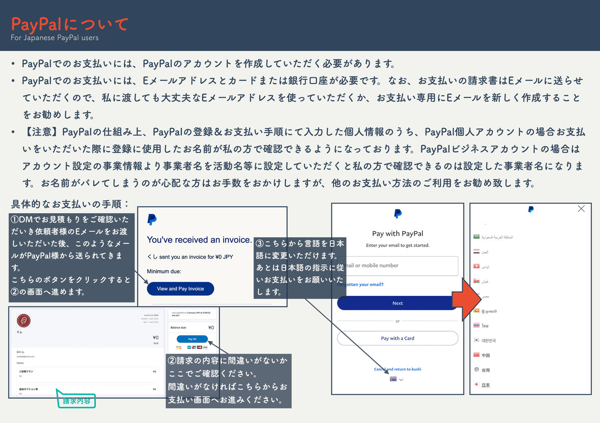The image size is (600, 423).
Task: Click the Pay with a Card button
Action: click(398, 338)
